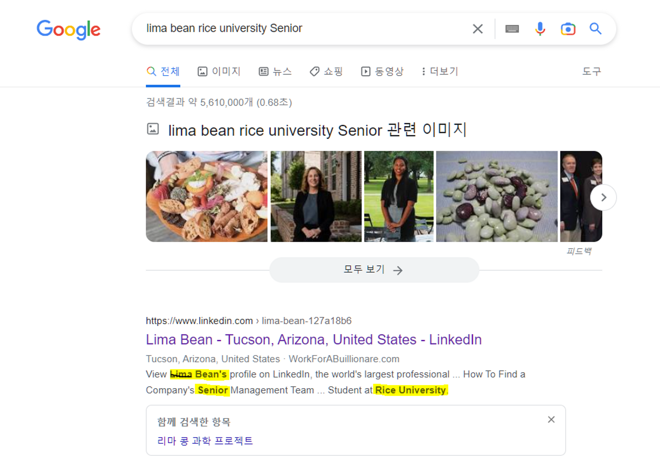Close the 함께 검색한 항목 box
Screen dimensions: 660x465
(x=551, y=419)
